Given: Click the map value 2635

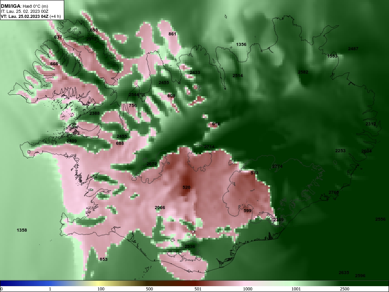Looking at the screenshot, I should point(344,273).
